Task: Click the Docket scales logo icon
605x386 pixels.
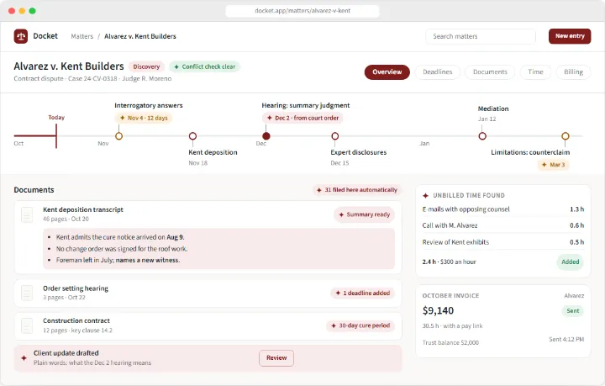Action: pyautogui.click(x=21, y=36)
